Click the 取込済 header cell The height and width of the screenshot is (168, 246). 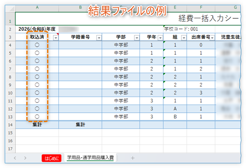click(x=37, y=37)
